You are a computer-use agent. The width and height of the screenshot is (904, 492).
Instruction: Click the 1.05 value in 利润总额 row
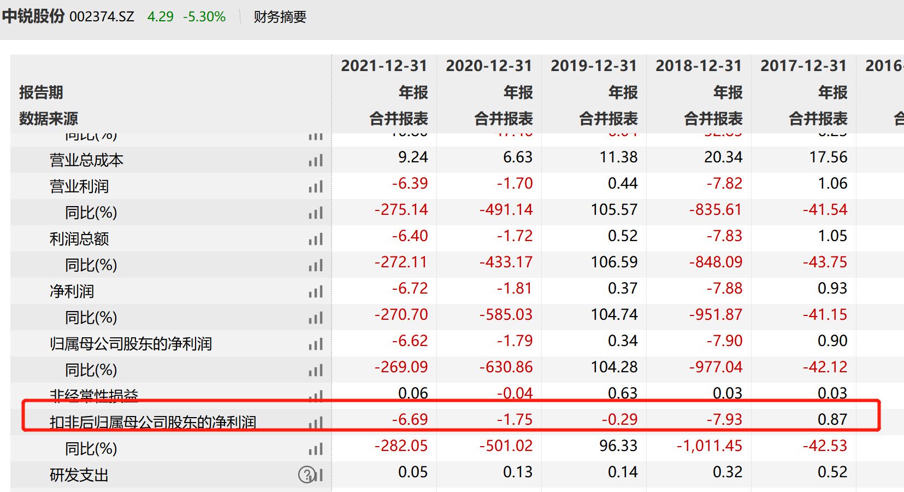pos(832,236)
